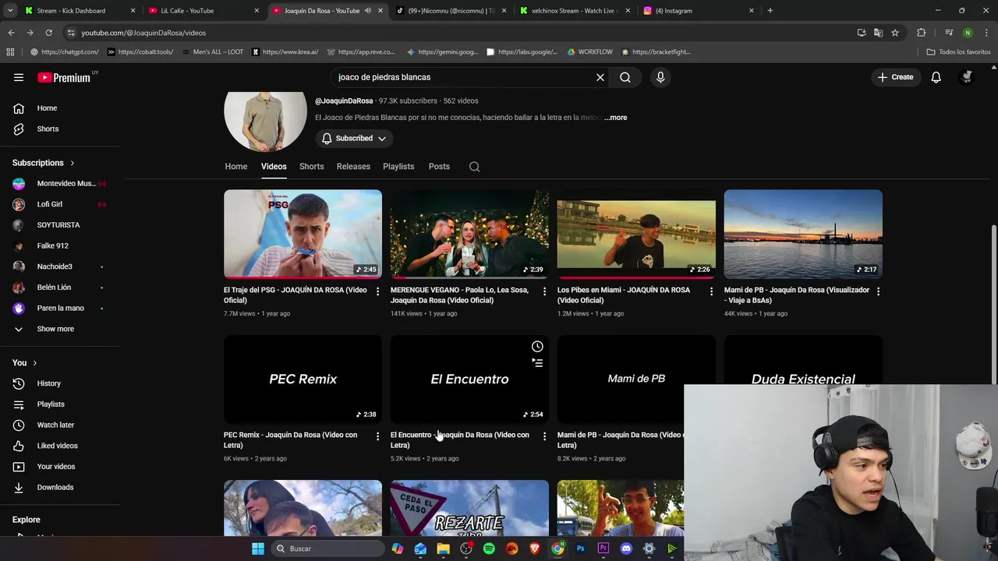
Task: Open Spotify from the taskbar
Action: point(489,549)
